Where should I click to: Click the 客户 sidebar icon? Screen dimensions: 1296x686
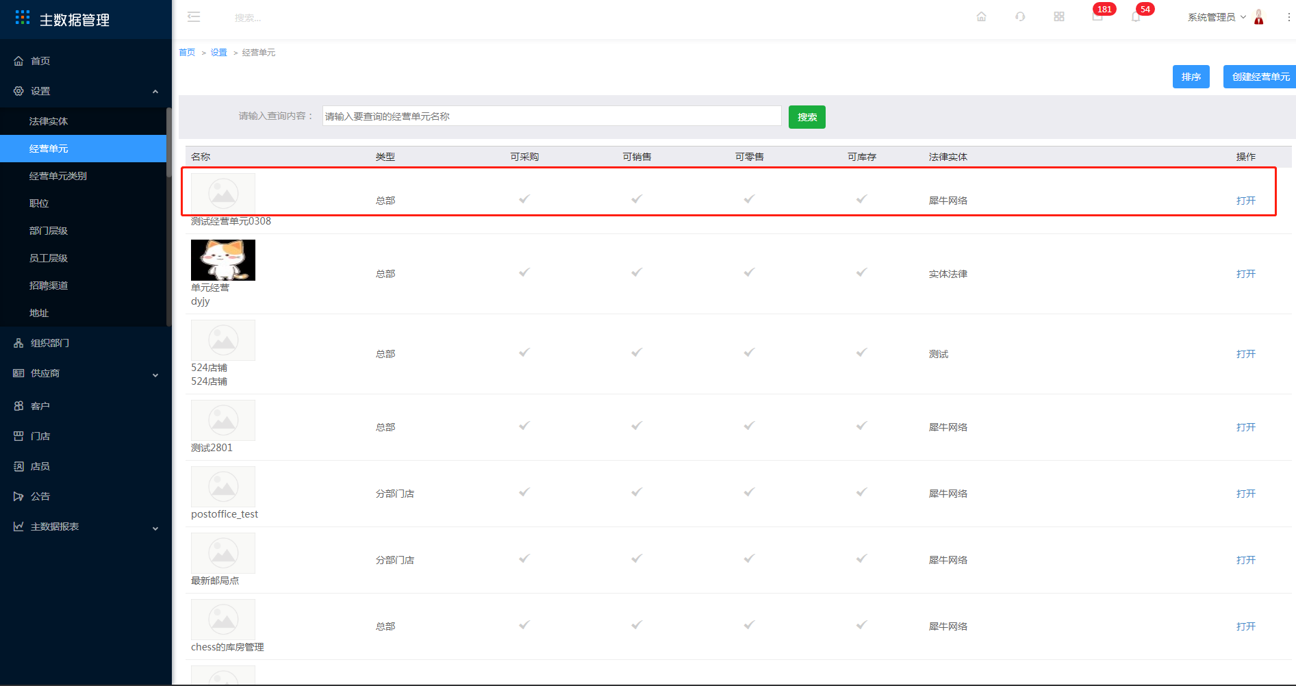pyautogui.click(x=18, y=406)
